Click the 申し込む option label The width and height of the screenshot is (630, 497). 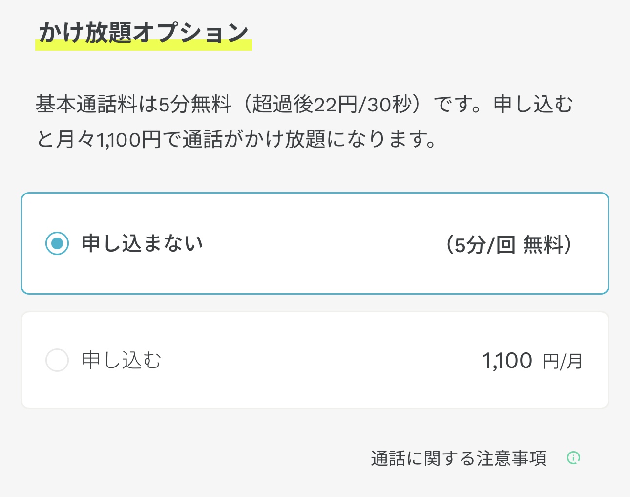[122, 360]
